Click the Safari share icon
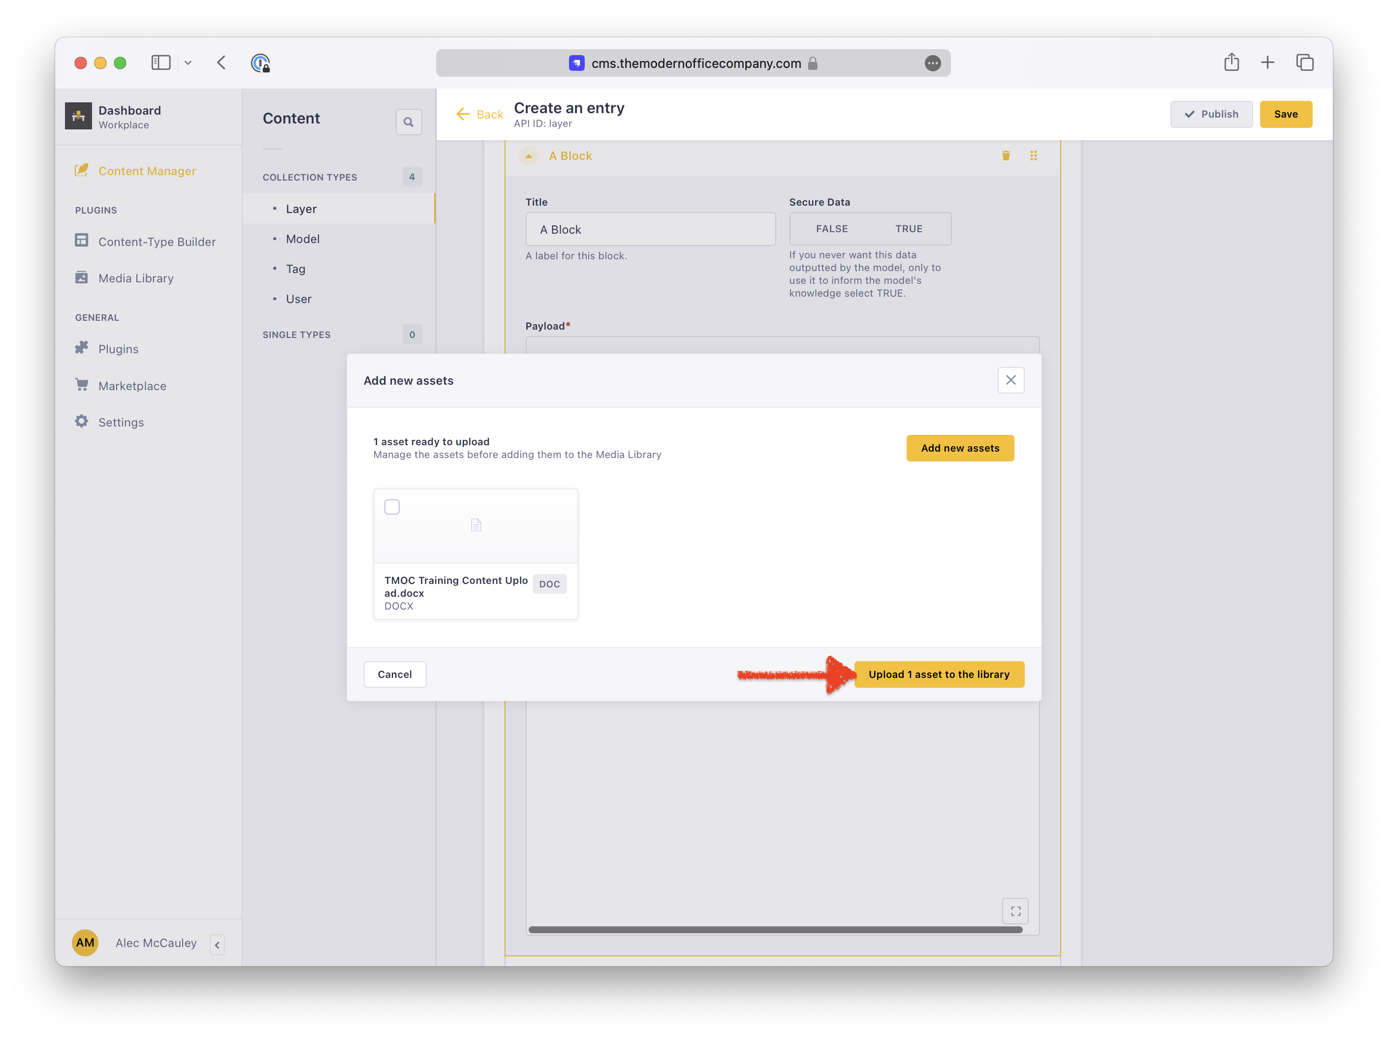 pos(1231,62)
